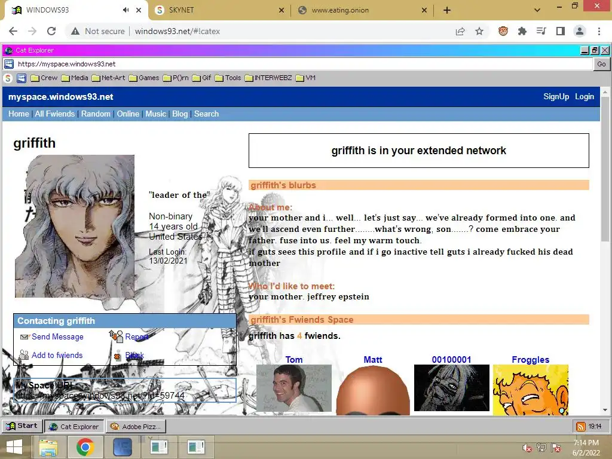Open 00100001 fwiend thumbnail
The width and height of the screenshot is (612, 459).
(452, 388)
